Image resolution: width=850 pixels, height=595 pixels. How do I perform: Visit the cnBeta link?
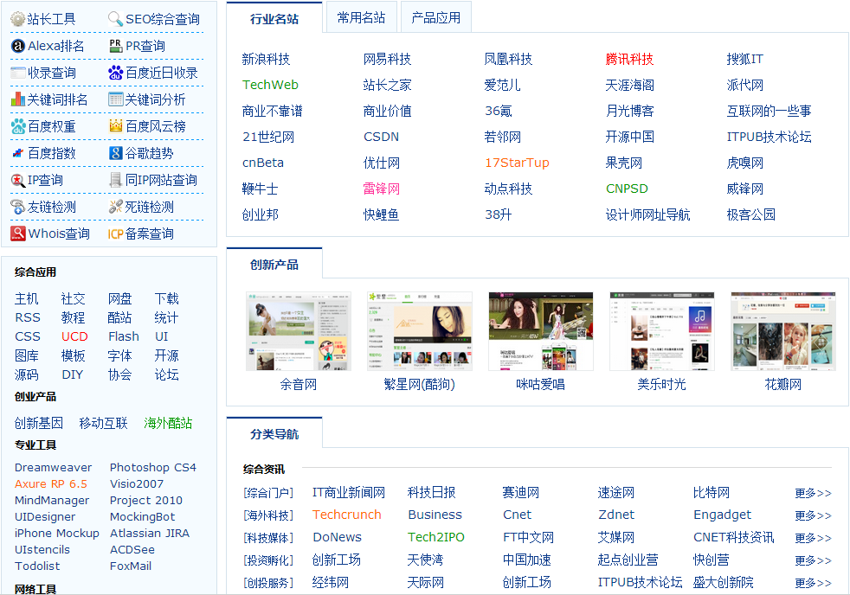(263, 163)
